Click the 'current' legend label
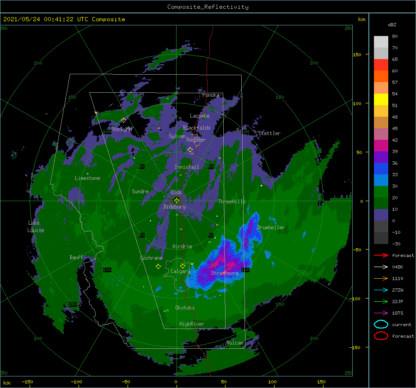This screenshot has height=388, width=416. 402,324
